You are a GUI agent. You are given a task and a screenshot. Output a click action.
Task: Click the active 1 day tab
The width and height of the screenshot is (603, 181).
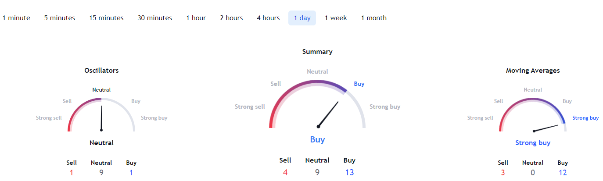pos(302,18)
